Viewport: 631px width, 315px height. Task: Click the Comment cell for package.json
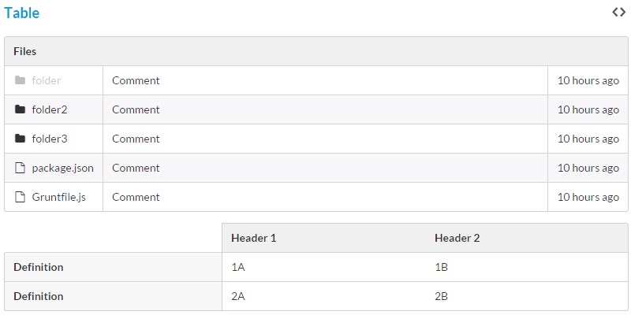pos(136,168)
